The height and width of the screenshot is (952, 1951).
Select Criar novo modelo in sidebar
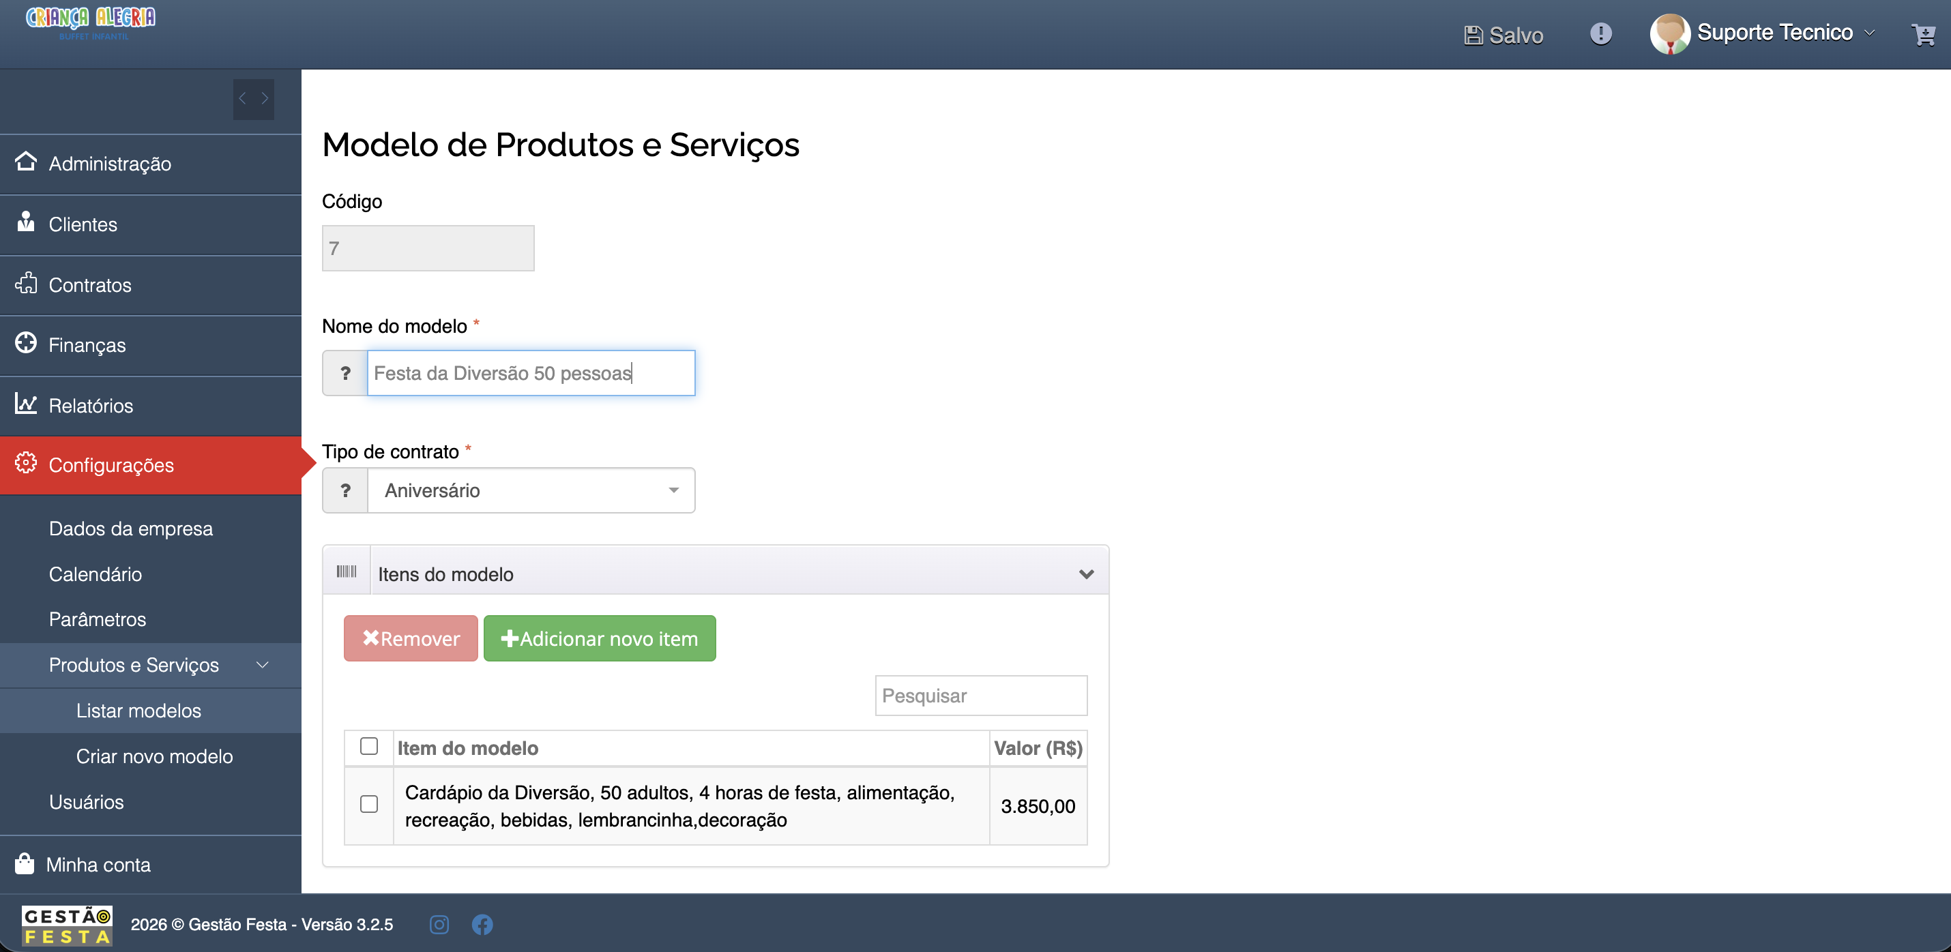coord(154,756)
